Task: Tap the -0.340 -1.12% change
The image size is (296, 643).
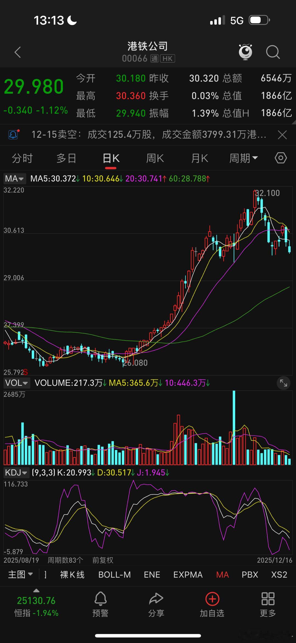Action: 36,110
